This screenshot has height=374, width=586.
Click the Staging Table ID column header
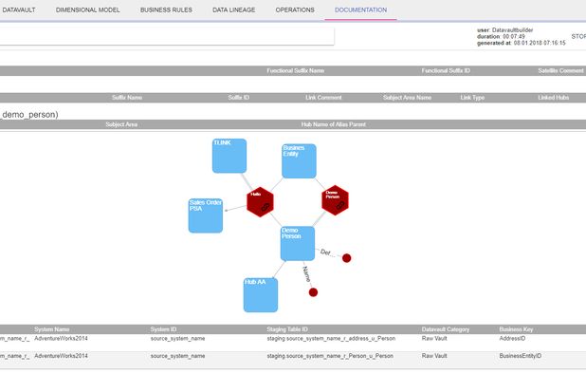[287, 329]
